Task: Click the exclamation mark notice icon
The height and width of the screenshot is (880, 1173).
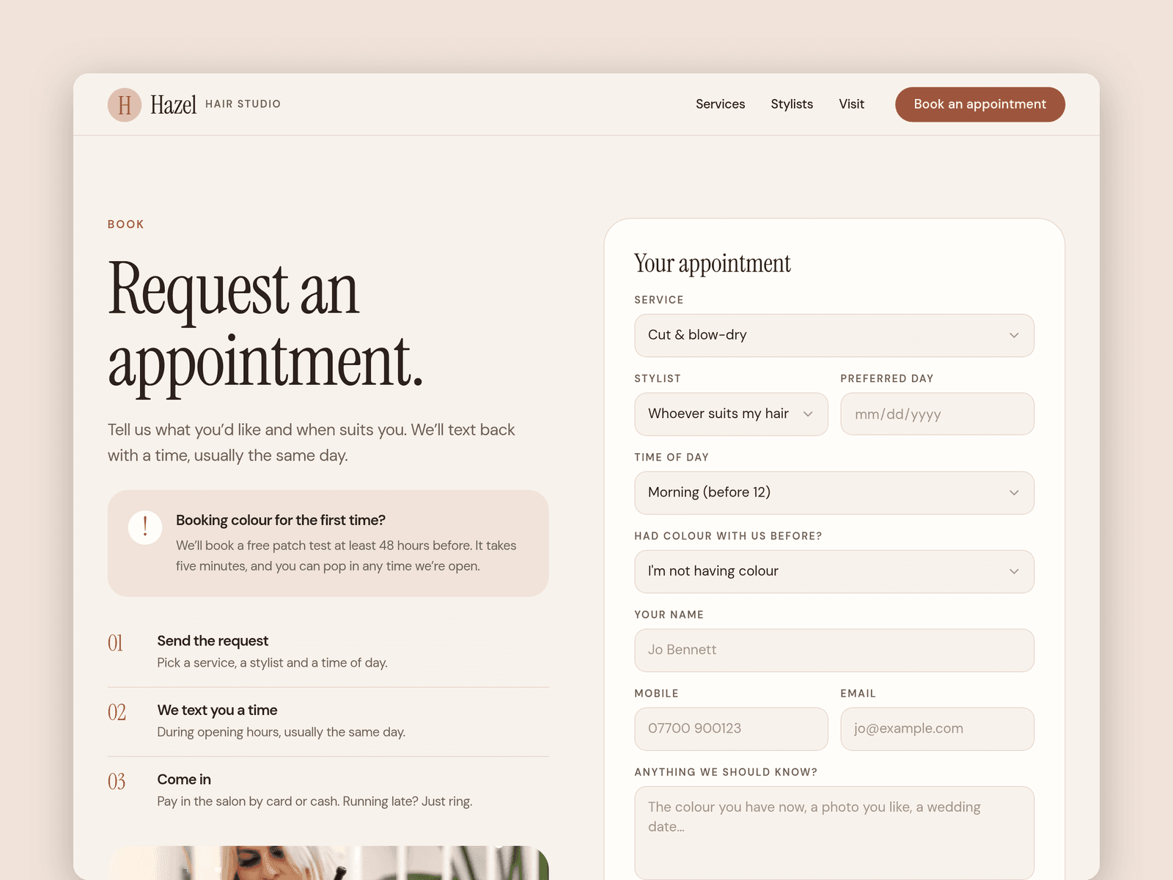Action: [x=145, y=527]
